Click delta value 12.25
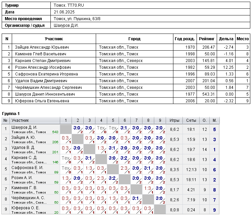This screenshot has height=216, width=252. (228, 67)
